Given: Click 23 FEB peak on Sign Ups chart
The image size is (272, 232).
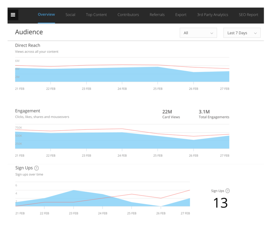Looking at the screenshot, I should click(73, 190).
